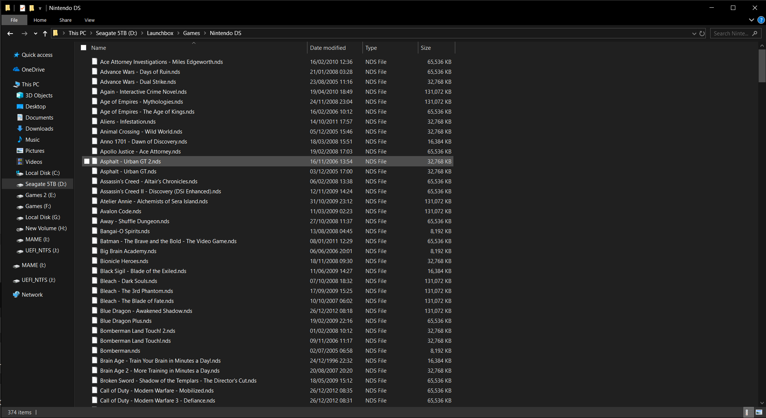Viewport: 766px width, 418px height.
Task: Expand the chevron after Games in address bar
Action: click(x=205, y=33)
